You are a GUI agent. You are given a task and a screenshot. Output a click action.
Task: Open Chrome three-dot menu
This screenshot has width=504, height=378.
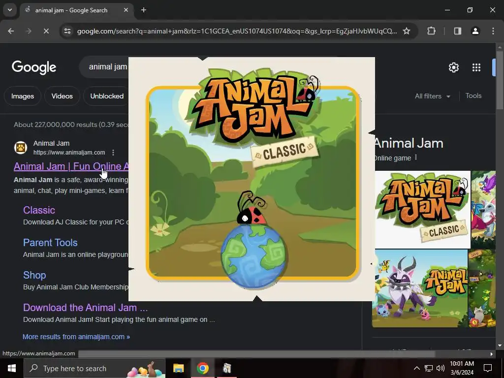493,31
